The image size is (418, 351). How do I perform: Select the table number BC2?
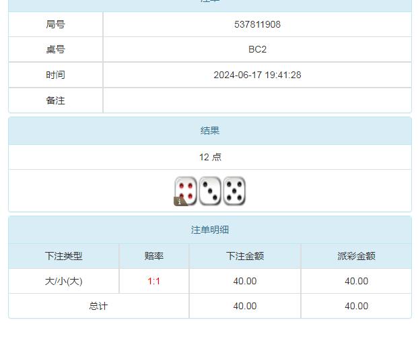[257, 49]
